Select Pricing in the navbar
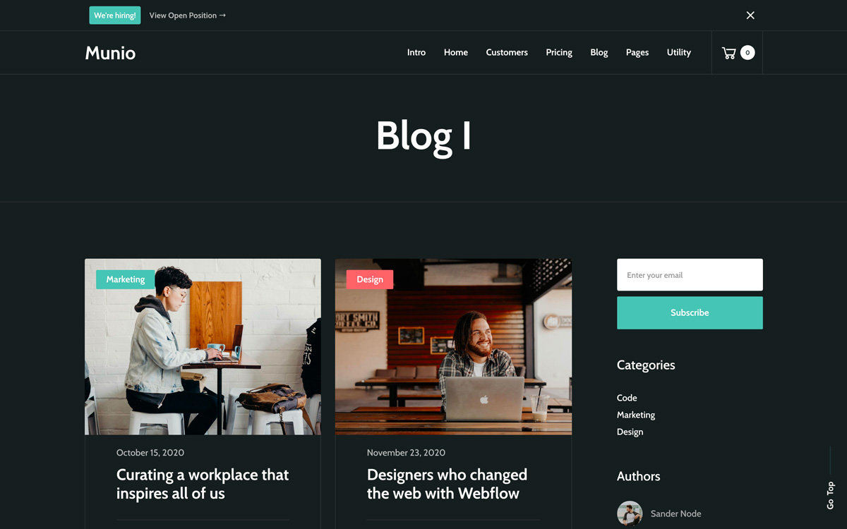The image size is (847, 529). [x=559, y=52]
